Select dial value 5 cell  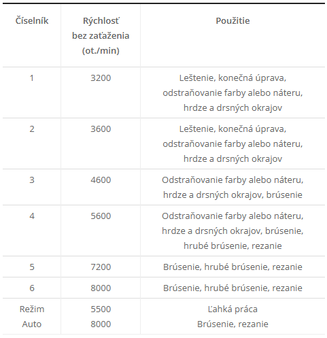tap(32, 267)
